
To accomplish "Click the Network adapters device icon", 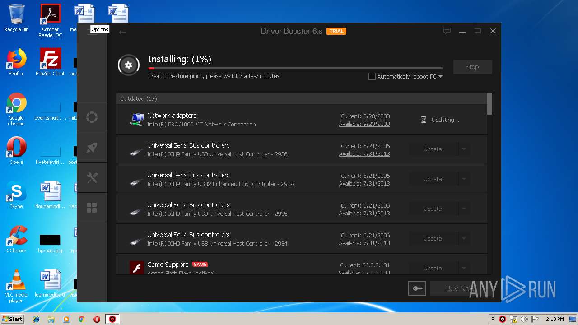I will pyautogui.click(x=137, y=120).
